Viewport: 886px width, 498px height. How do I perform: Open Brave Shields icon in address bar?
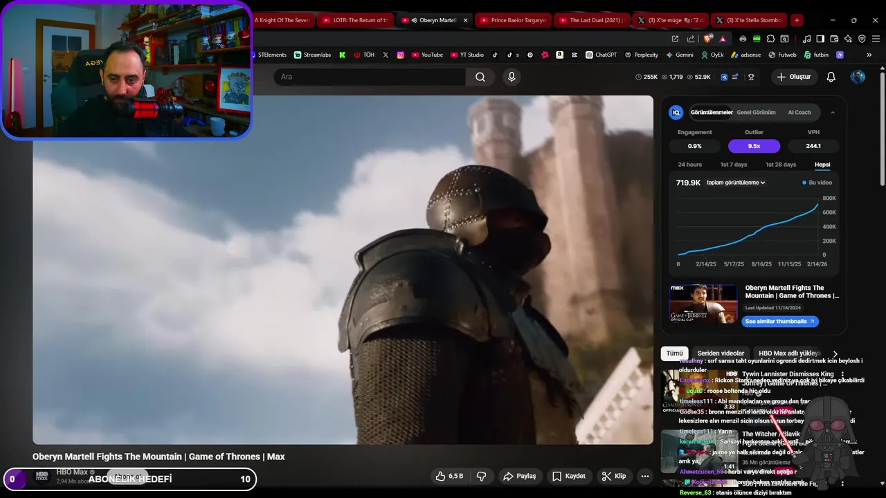click(x=707, y=39)
